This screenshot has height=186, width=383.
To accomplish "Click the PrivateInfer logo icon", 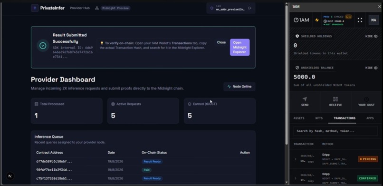I will [35, 8].
